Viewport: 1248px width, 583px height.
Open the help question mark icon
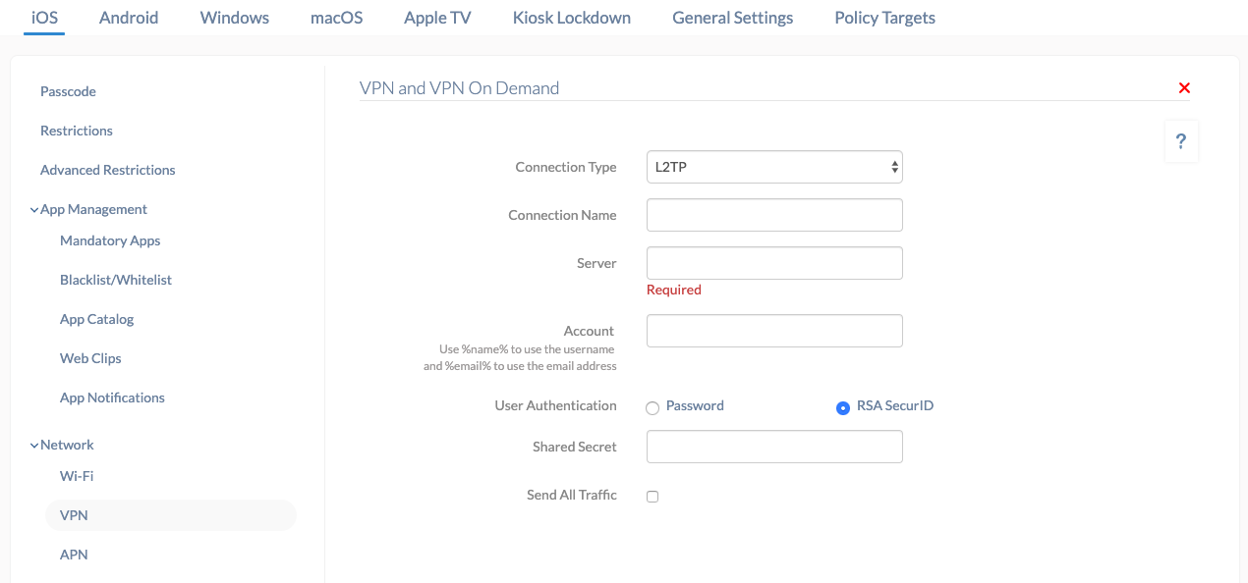coord(1181,141)
